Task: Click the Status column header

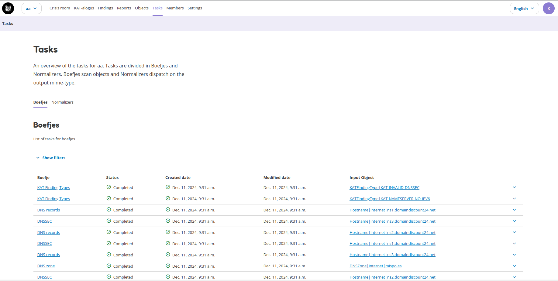Action: point(112,178)
